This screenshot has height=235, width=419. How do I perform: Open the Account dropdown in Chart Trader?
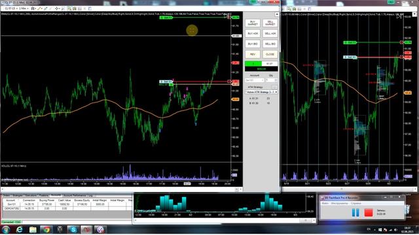point(255,80)
